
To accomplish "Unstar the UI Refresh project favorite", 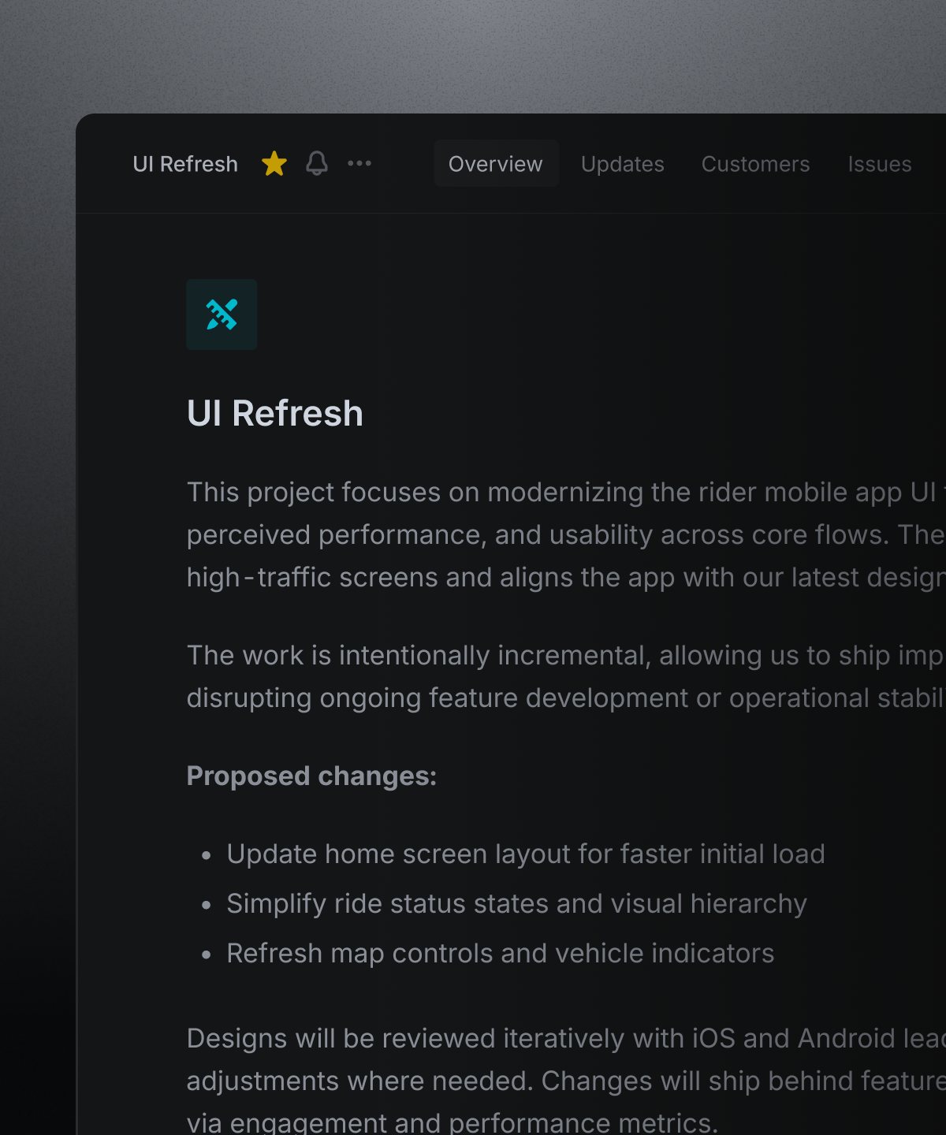I will point(274,164).
